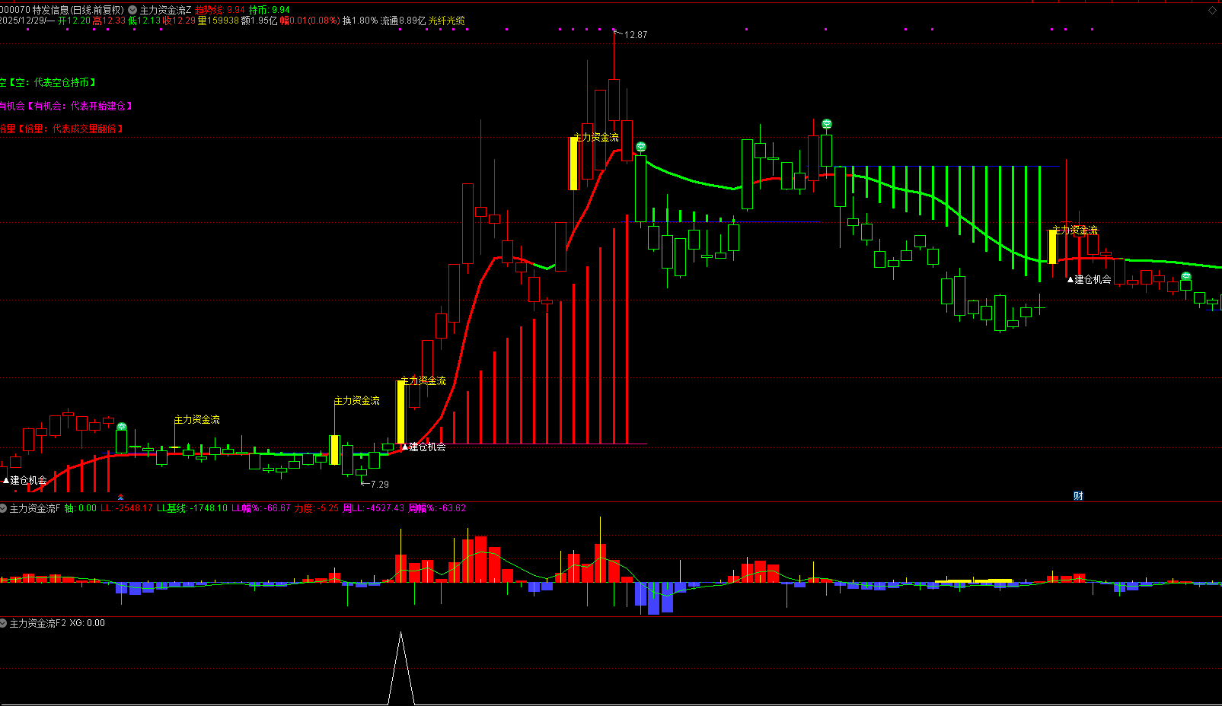Click the 趋势线 value label in header
The height and width of the screenshot is (706, 1222).
click(220, 10)
